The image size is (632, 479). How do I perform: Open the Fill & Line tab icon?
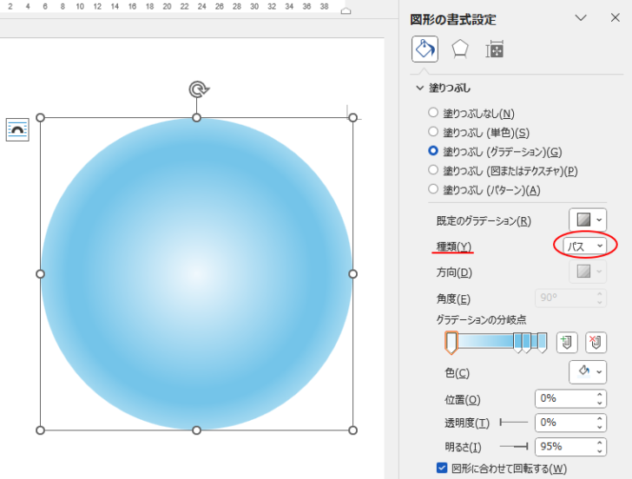[x=425, y=49]
